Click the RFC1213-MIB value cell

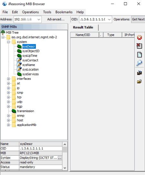[x=41, y=153]
